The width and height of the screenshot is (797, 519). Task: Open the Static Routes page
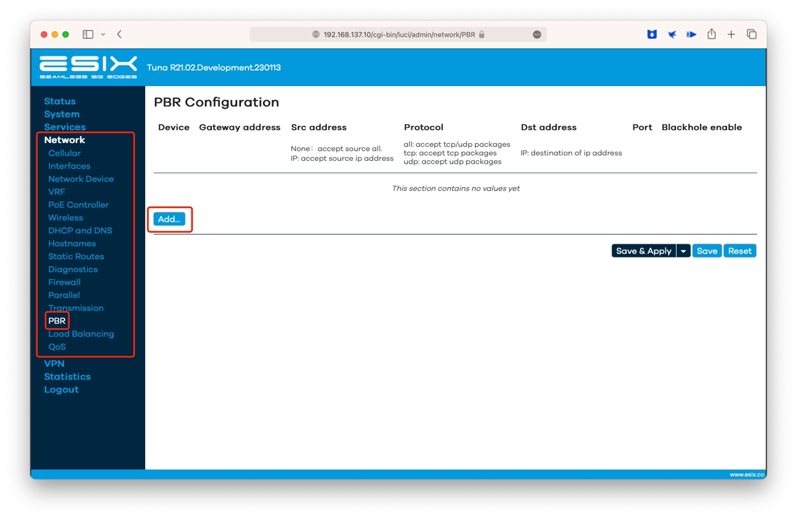coord(76,257)
